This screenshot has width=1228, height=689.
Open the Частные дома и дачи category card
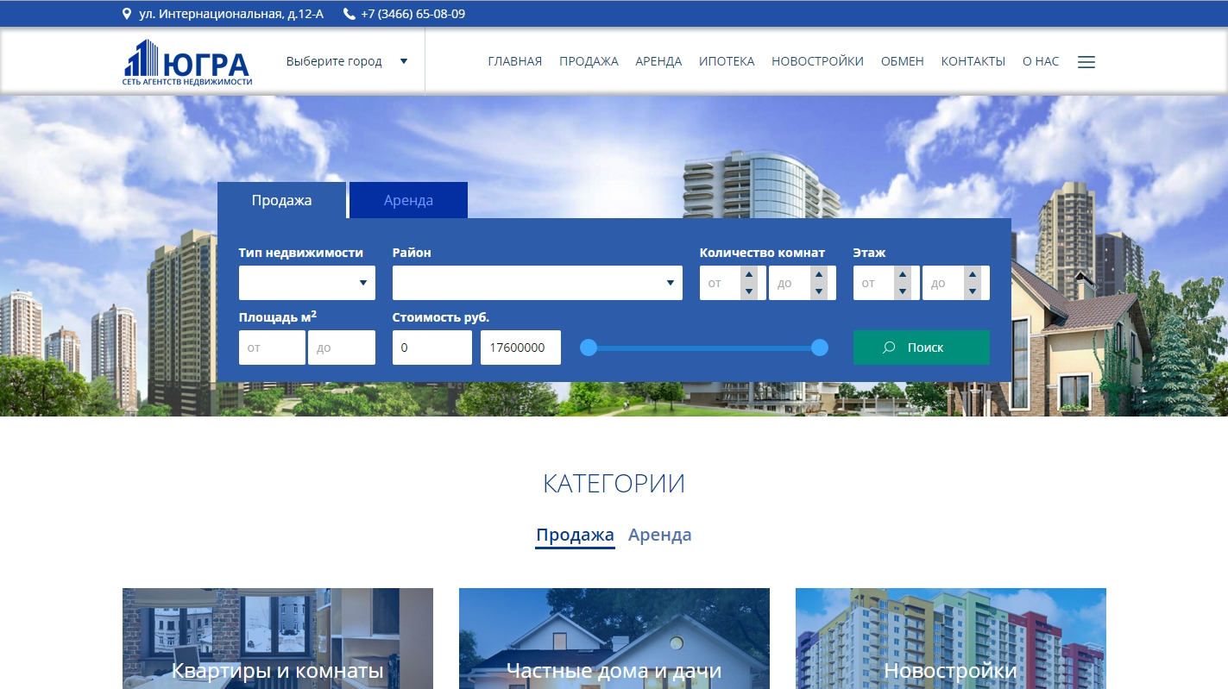pos(614,639)
